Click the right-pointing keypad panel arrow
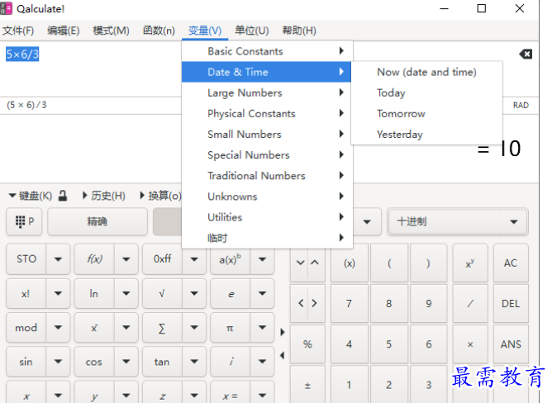 pyautogui.click(x=283, y=332)
